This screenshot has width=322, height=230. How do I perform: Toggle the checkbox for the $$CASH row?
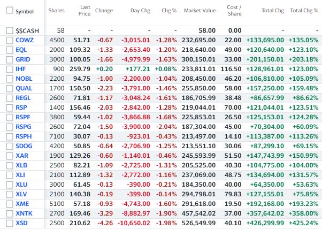point(9,30)
